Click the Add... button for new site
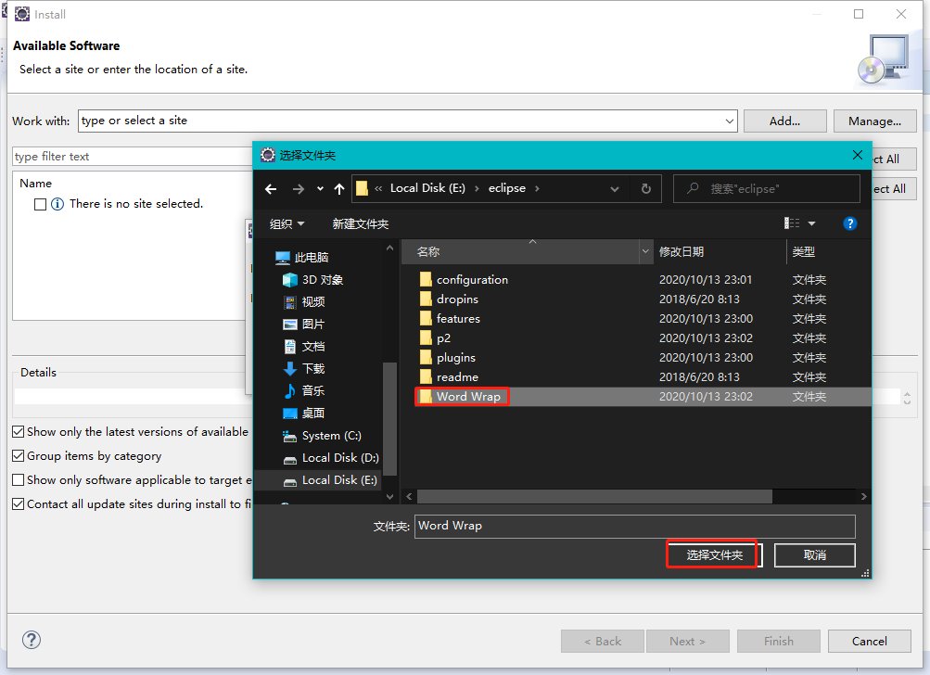 tap(784, 121)
